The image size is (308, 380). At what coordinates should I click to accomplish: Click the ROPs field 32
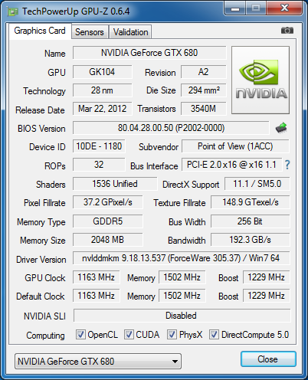click(x=99, y=165)
